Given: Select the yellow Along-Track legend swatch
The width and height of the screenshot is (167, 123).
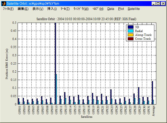Looking at the screenshot, I should 131,35.
